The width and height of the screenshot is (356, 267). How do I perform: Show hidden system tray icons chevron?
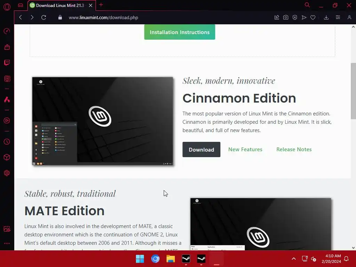tap(293, 259)
